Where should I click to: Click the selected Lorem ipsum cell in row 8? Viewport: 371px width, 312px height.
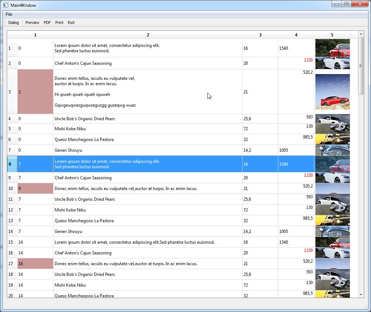pos(148,164)
